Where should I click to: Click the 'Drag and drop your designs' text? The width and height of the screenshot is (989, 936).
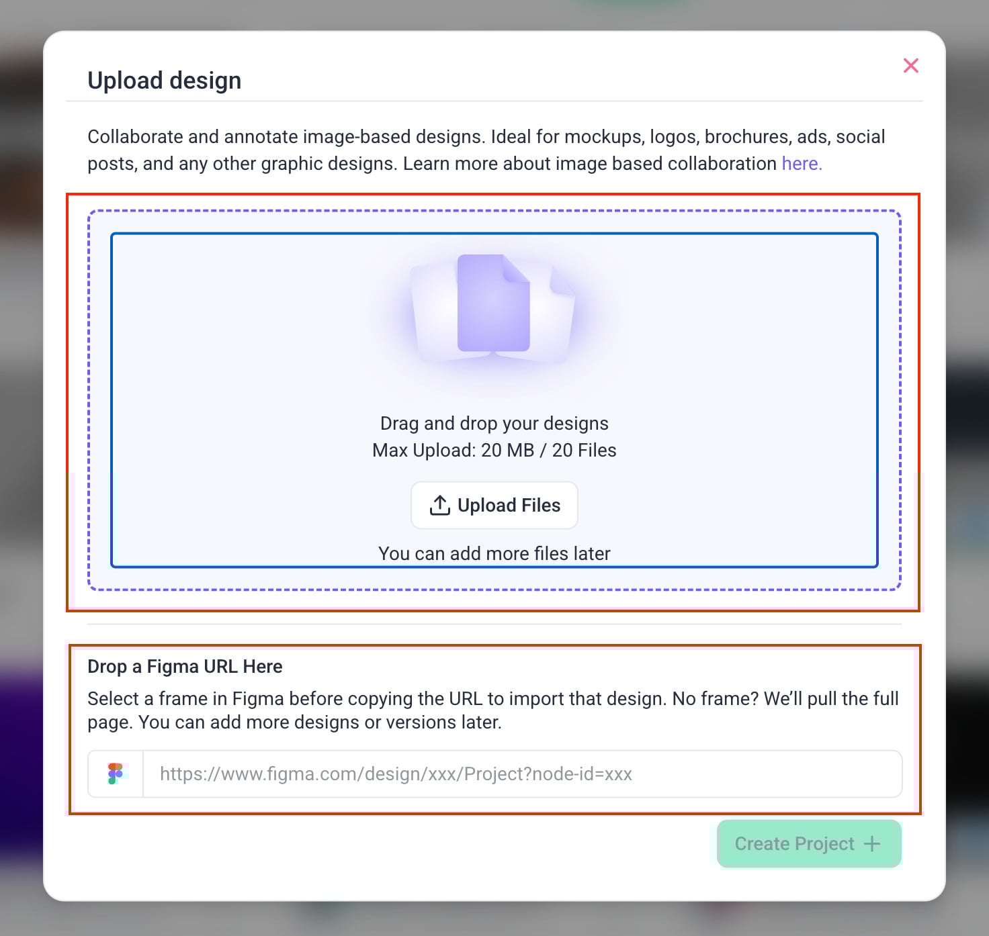494,424
